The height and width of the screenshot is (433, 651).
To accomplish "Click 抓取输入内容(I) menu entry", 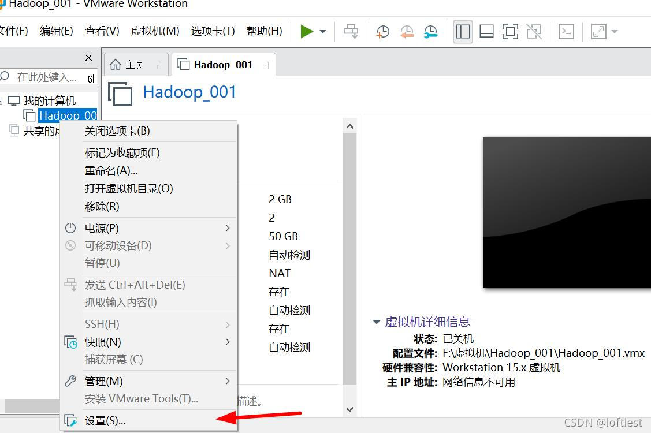I will pyautogui.click(x=148, y=302).
